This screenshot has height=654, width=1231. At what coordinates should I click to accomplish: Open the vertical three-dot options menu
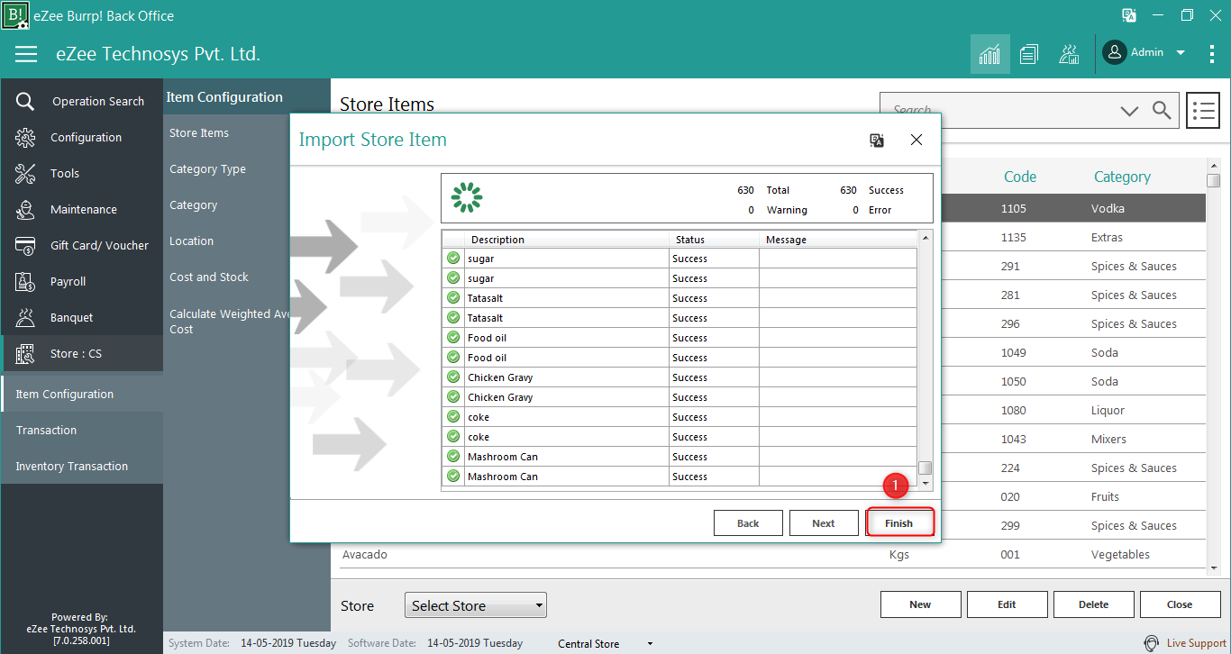click(1212, 54)
